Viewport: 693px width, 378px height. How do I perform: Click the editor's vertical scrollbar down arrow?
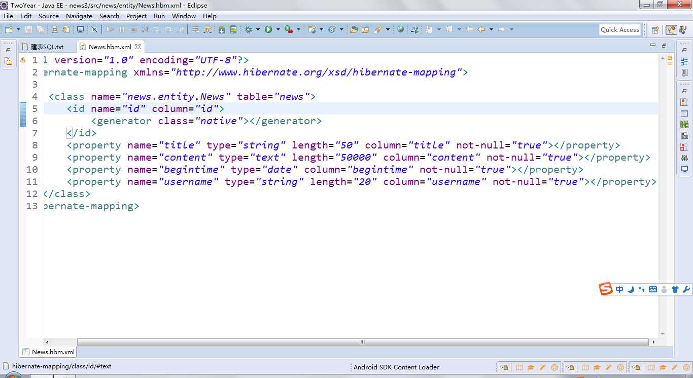pos(663,334)
